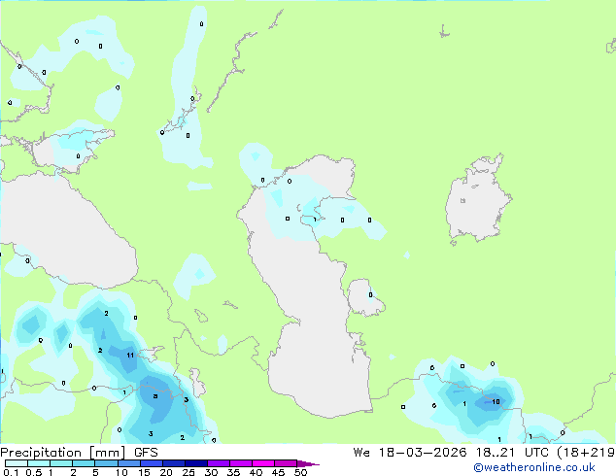Click the legend label '0.1'
This screenshot has height=476, width=616.
pos(11,472)
